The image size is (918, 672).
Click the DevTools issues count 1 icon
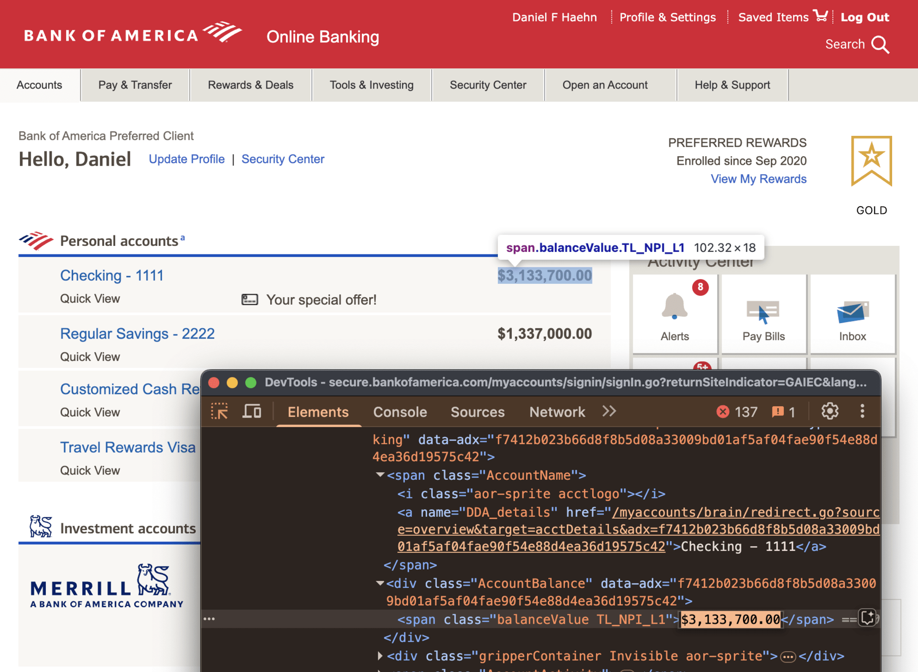[784, 412]
